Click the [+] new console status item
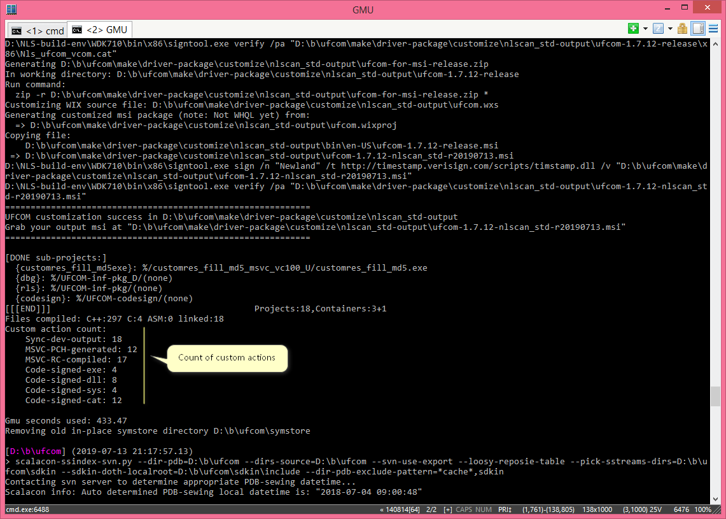The width and height of the screenshot is (726, 519). click(448, 509)
